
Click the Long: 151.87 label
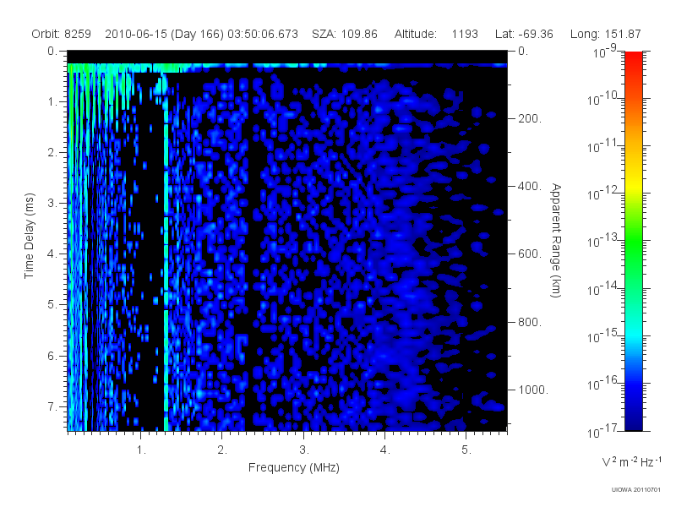605,34
